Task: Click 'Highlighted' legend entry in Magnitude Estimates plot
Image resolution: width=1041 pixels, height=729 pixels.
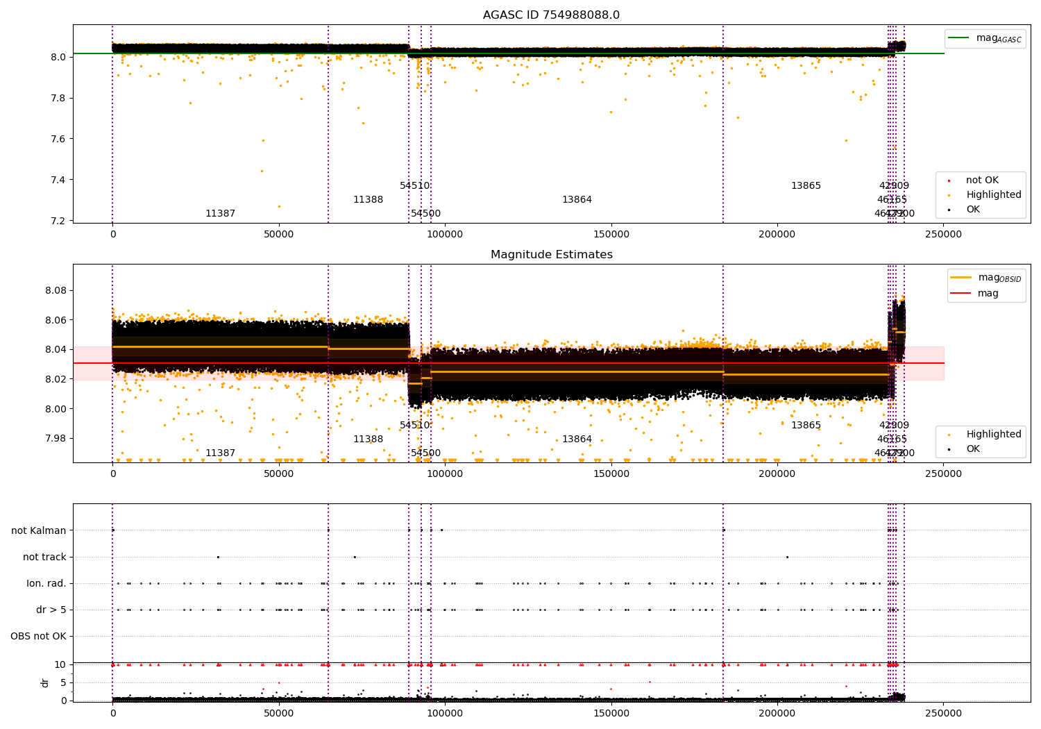Action: pos(985,435)
